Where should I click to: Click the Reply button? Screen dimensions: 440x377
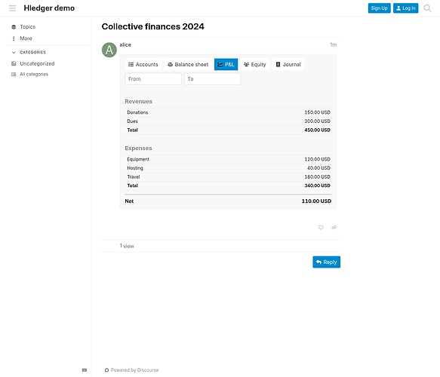click(x=326, y=262)
